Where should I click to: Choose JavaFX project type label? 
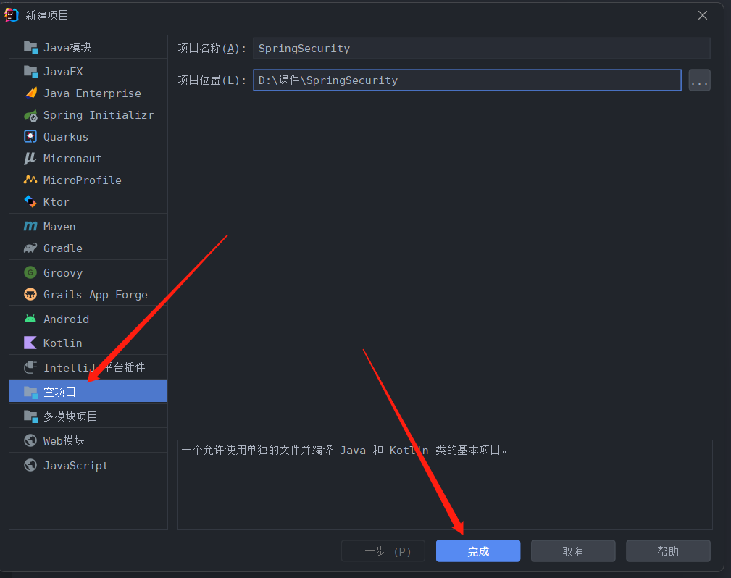click(x=63, y=71)
